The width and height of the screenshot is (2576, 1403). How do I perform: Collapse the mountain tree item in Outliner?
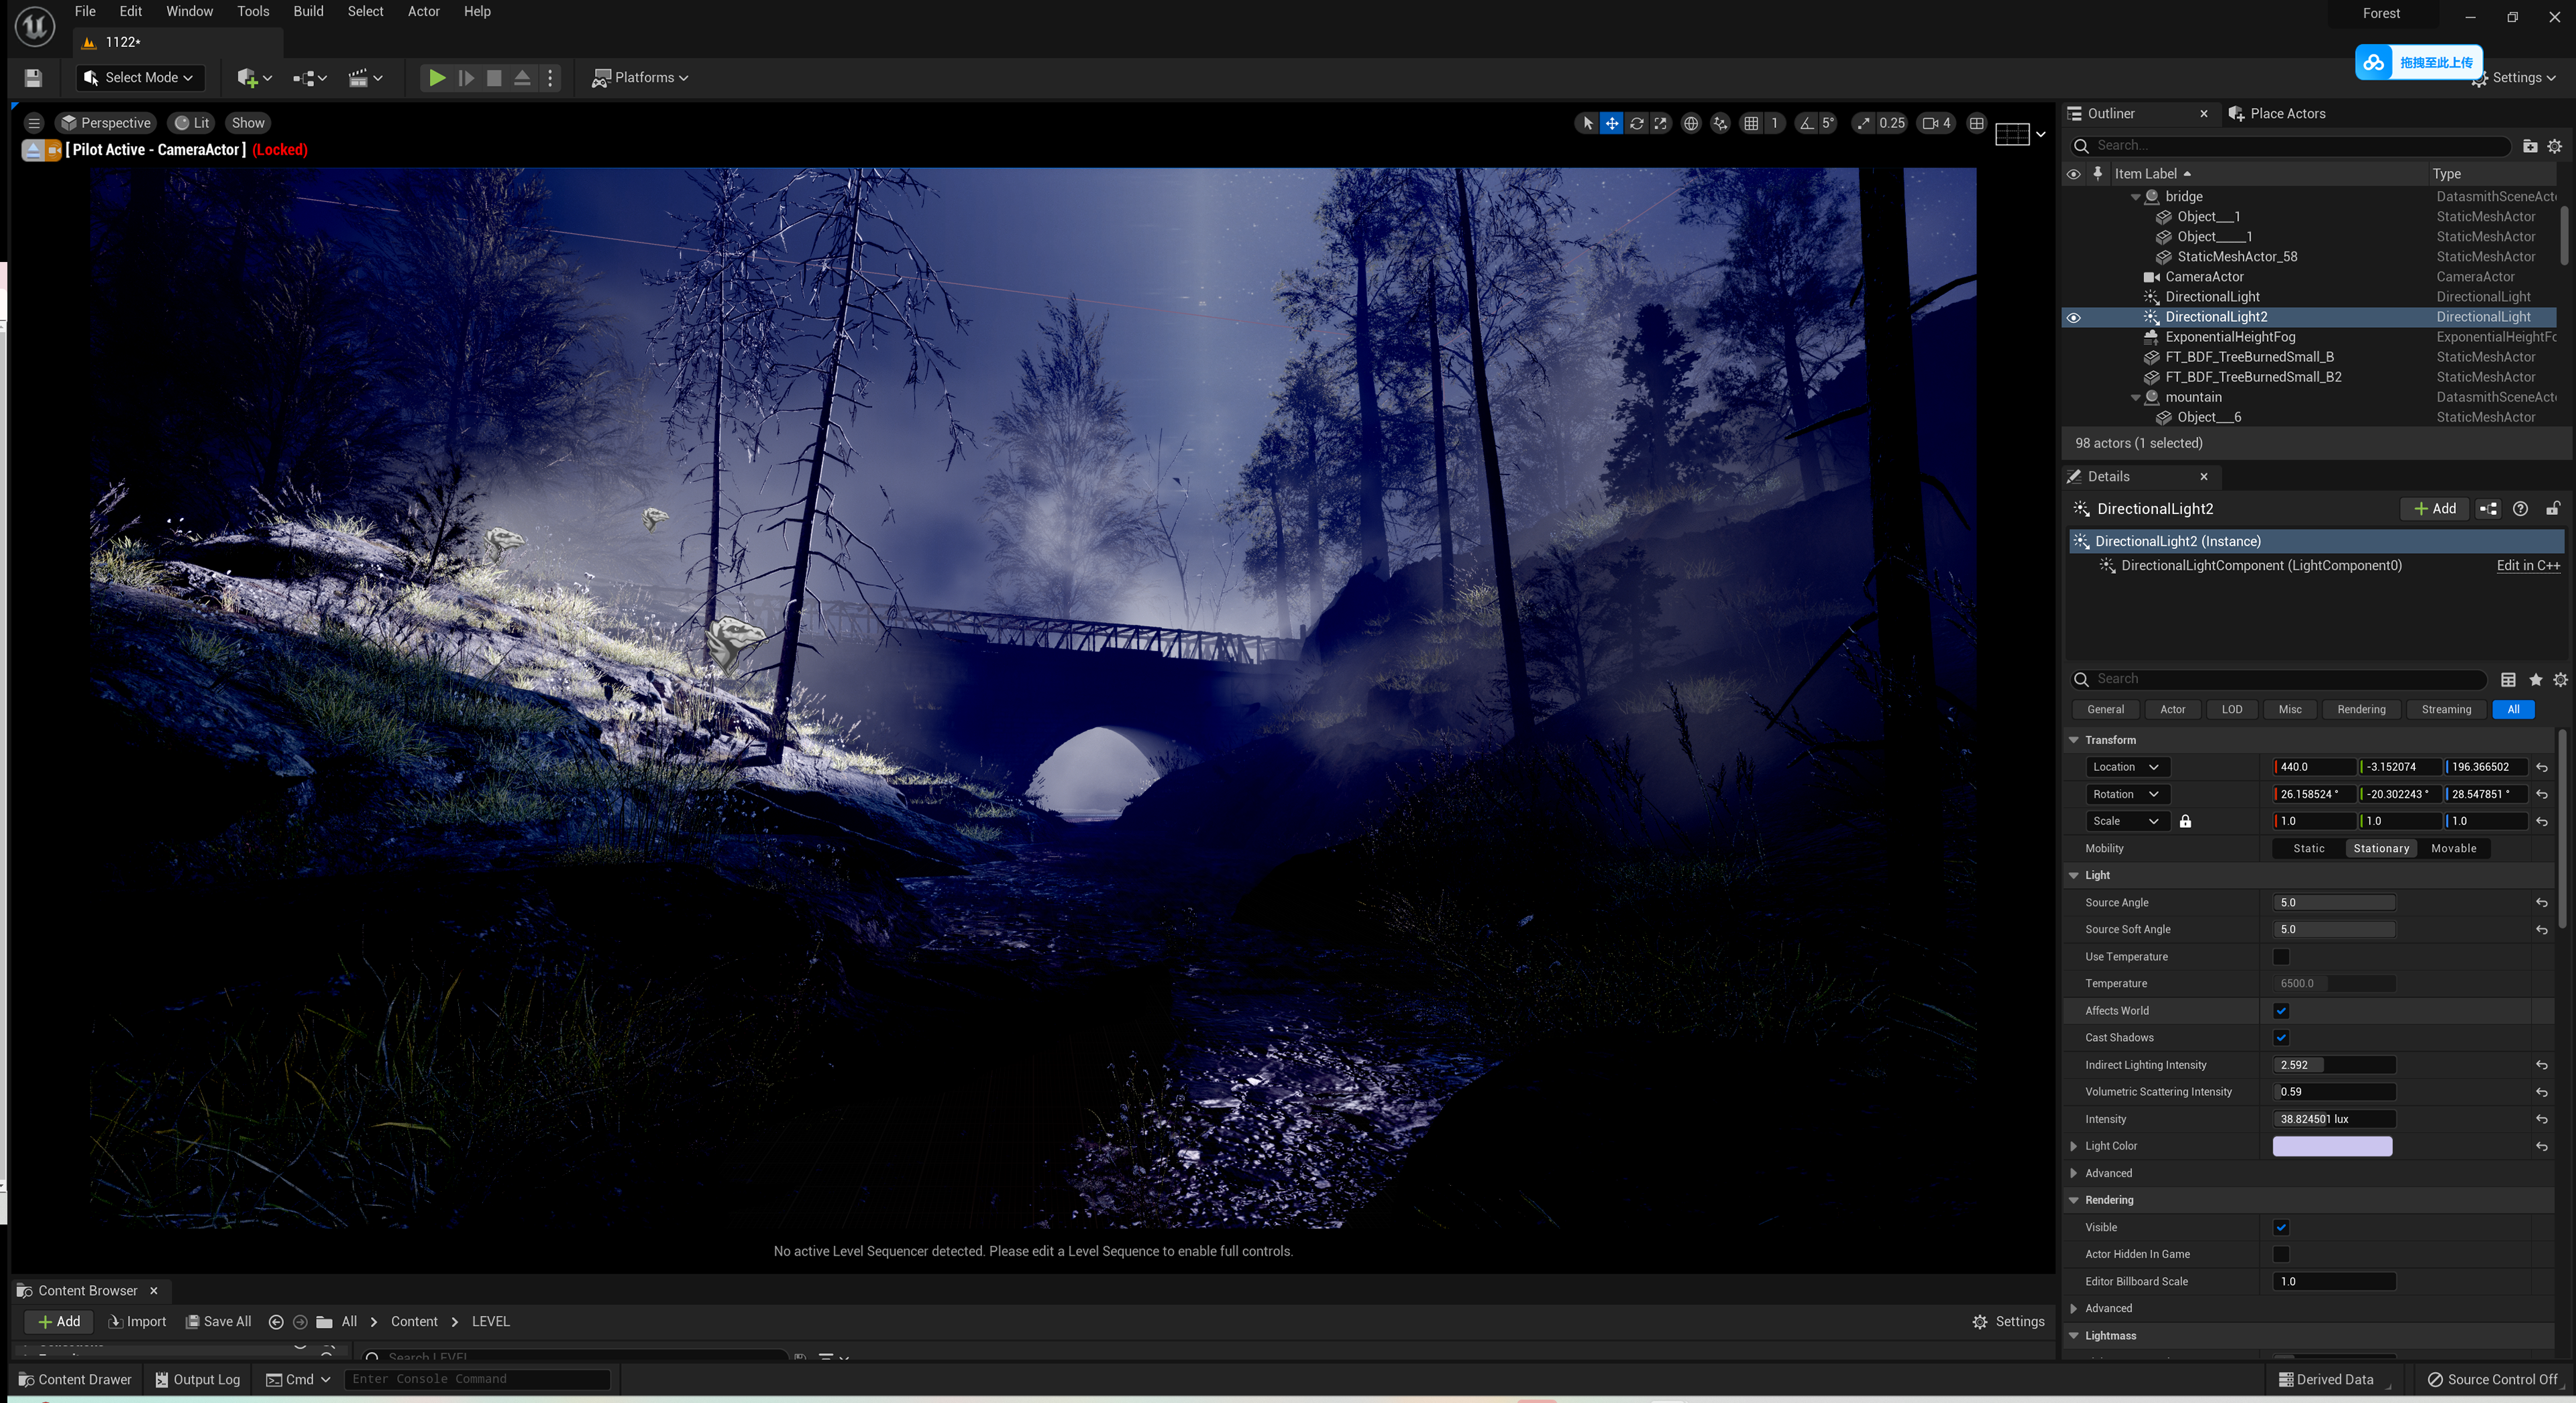(x=2136, y=397)
